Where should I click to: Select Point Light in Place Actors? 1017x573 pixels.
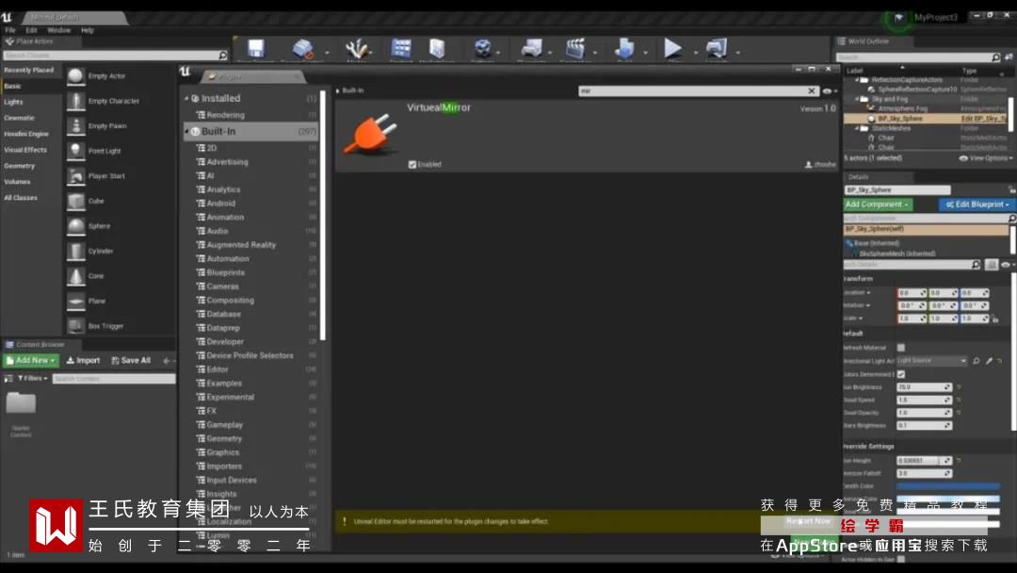point(105,151)
